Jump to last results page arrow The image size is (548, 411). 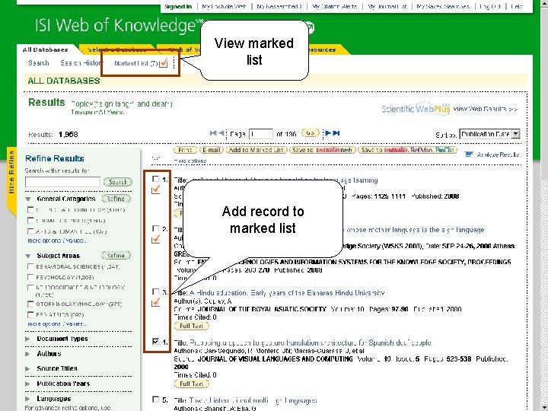click(x=336, y=133)
